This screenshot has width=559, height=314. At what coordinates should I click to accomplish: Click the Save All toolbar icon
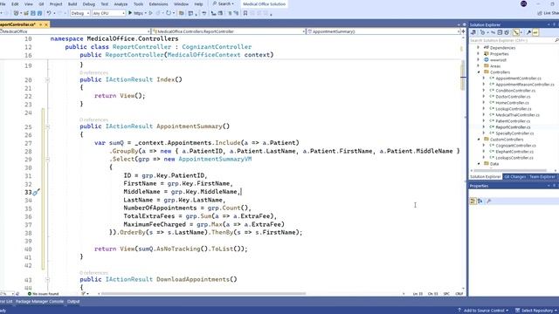(x=39, y=13)
